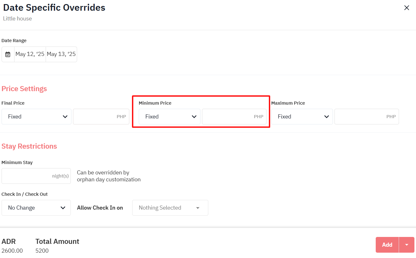Click the Final Price dropdown chevron
This screenshot has height=258, width=416.
65,117
